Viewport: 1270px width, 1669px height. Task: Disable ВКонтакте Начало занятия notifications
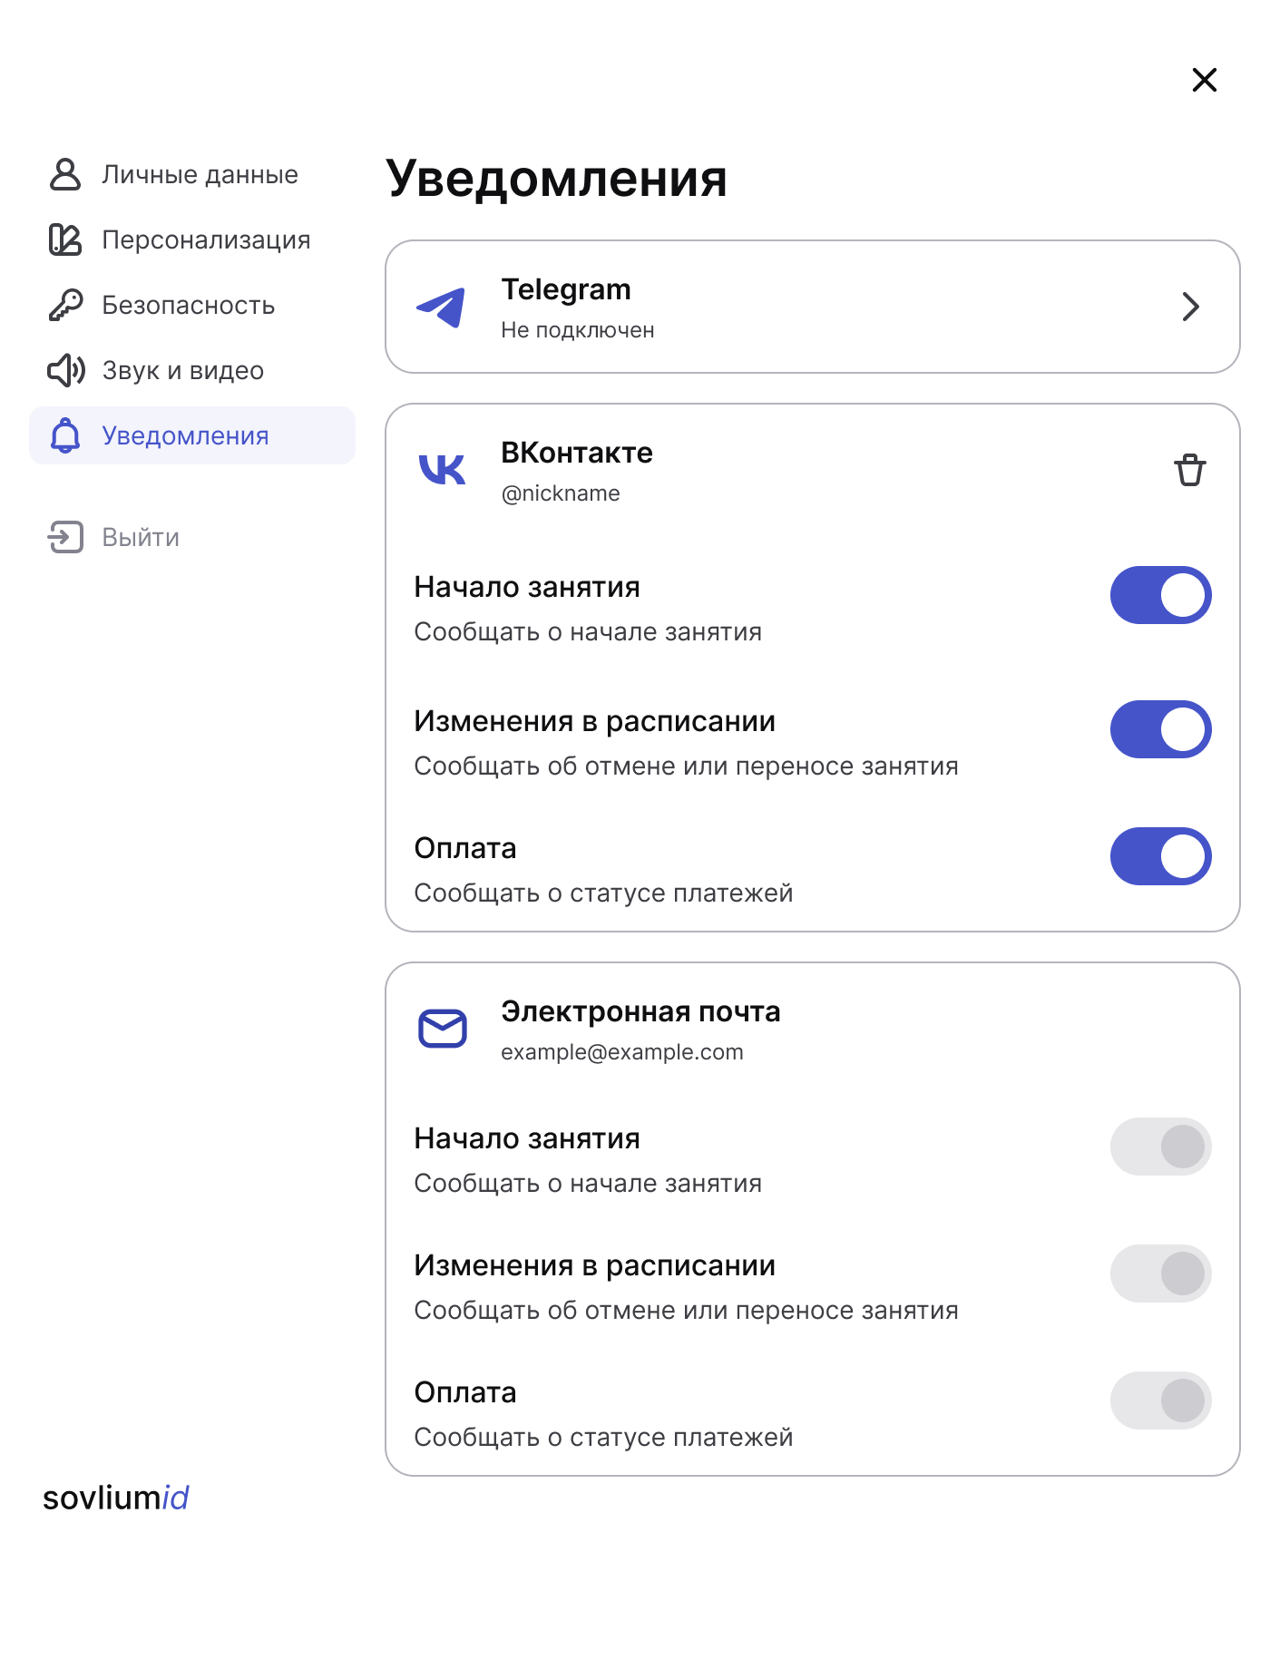tap(1160, 595)
